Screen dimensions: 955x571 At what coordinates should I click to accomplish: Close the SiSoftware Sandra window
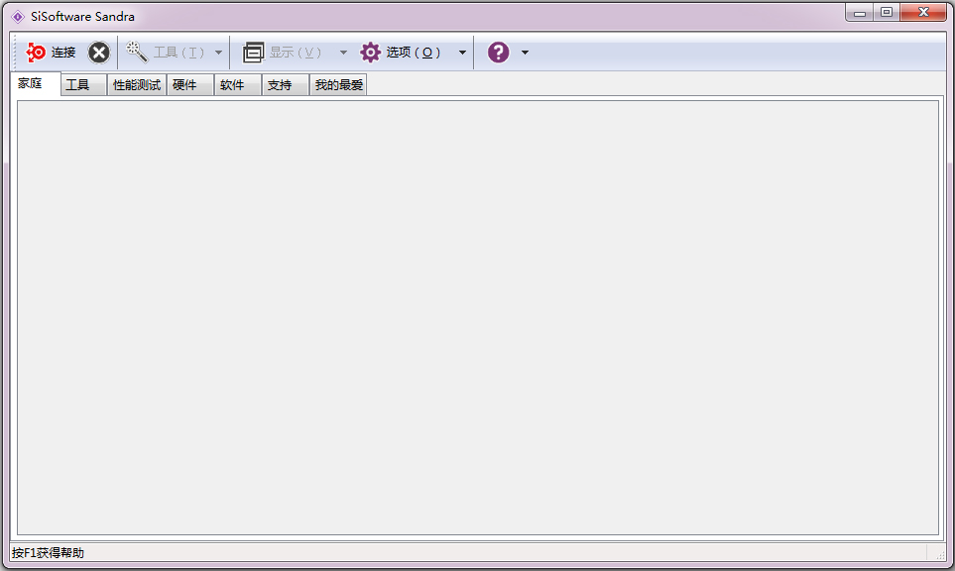[x=923, y=12]
